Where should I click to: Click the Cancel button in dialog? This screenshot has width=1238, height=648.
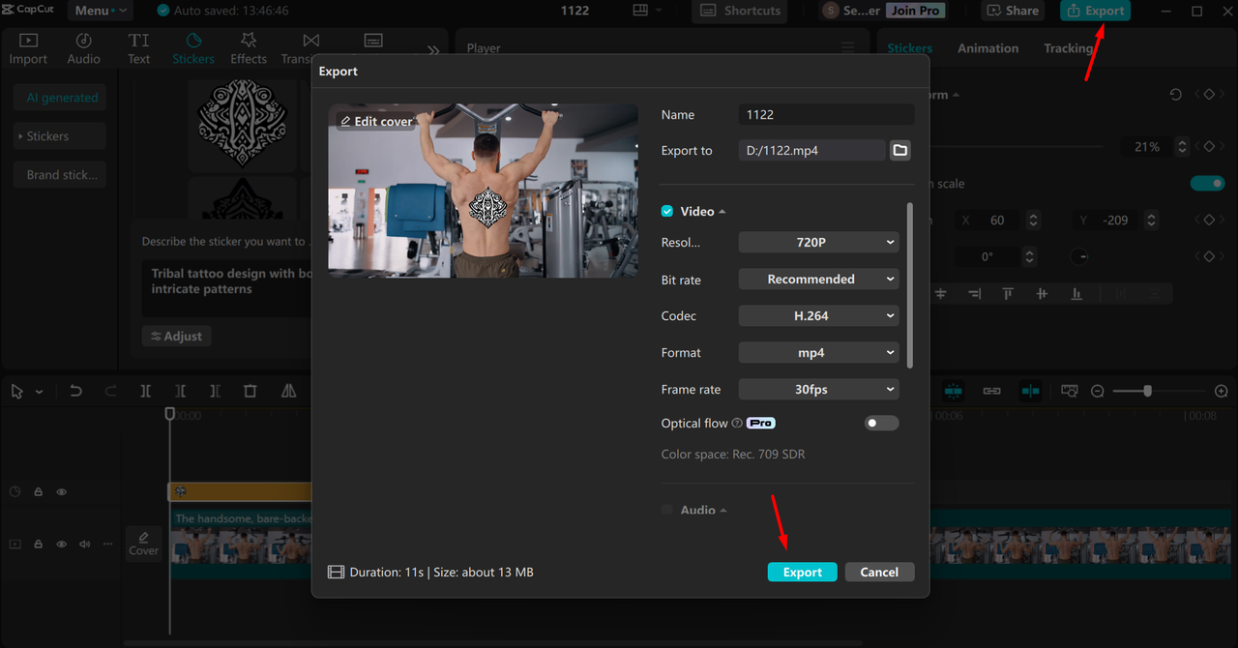pyautogui.click(x=879, y=572)
